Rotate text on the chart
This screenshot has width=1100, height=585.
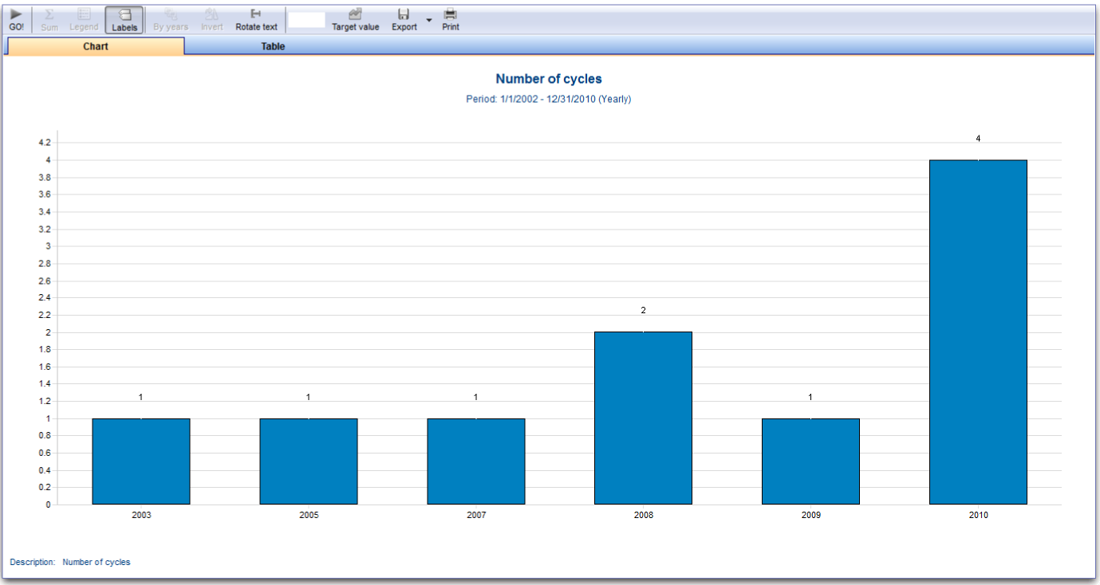click(x=256, y=20)
